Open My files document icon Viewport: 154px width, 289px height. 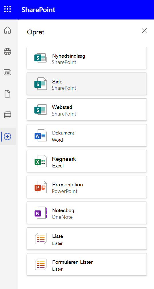(x=7, y=94)
